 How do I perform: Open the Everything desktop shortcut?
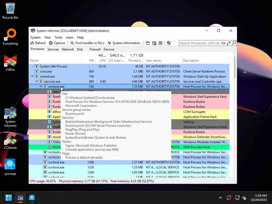(10, 37)
